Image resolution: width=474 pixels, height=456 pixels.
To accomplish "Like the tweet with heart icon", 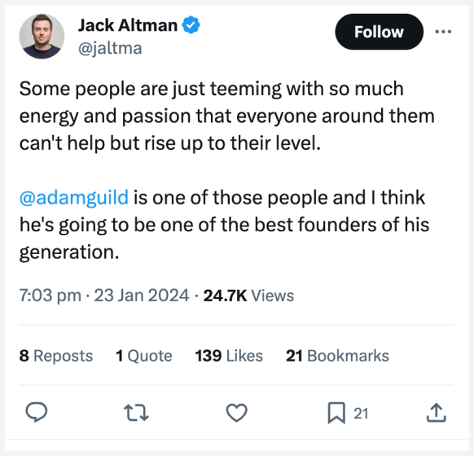I will point(237,413).
